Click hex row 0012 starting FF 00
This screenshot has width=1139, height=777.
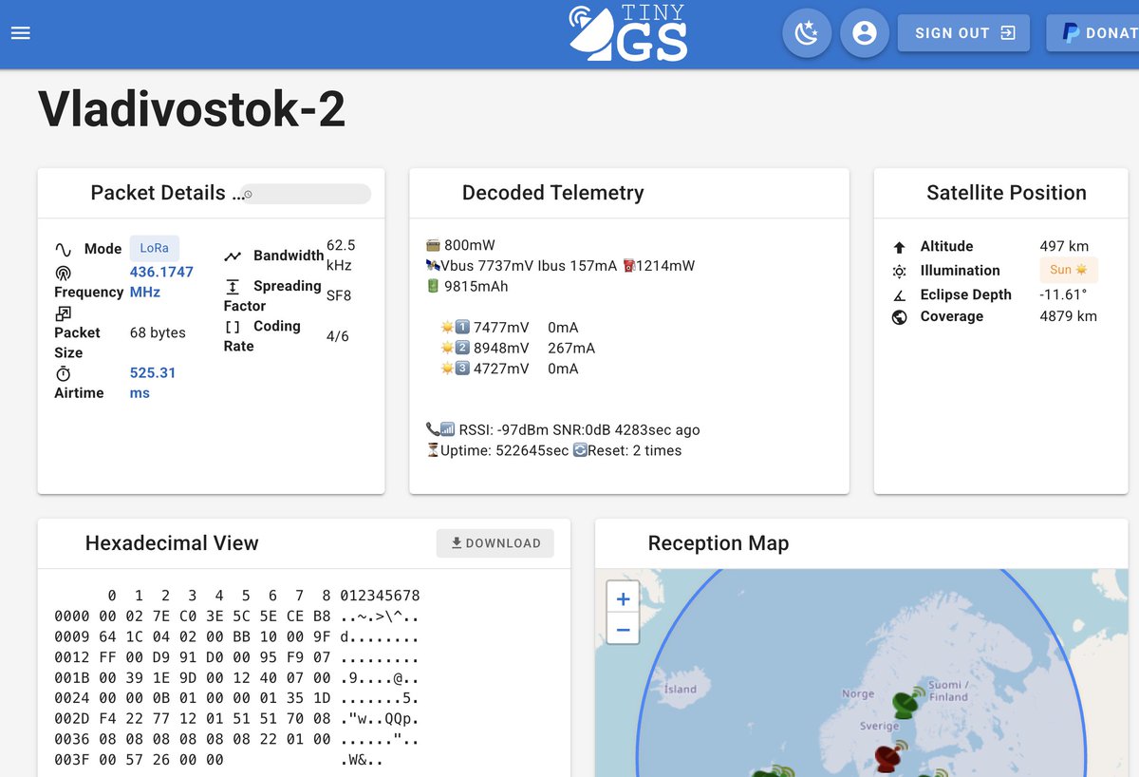click(x=237, y=657)
